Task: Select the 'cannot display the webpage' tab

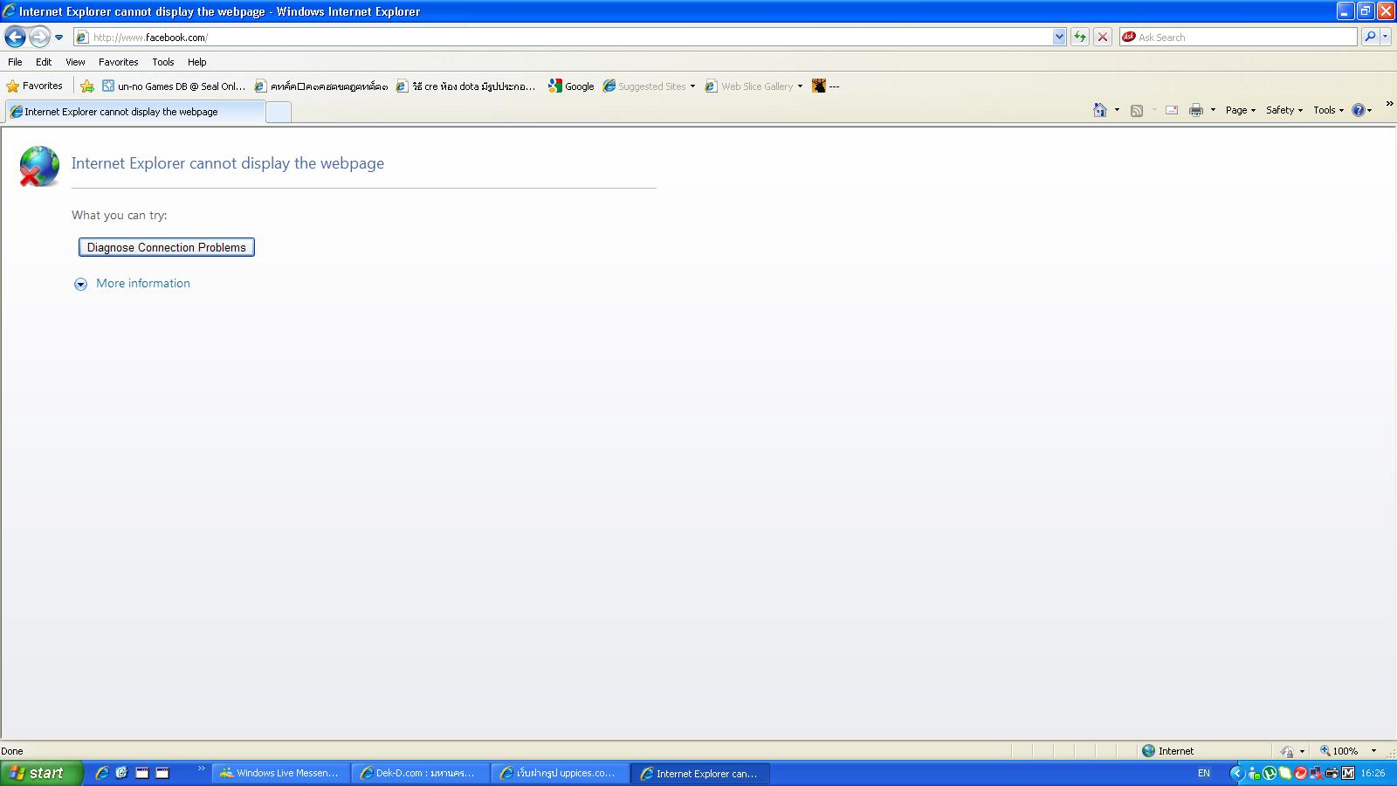Action: pos(135,112)
